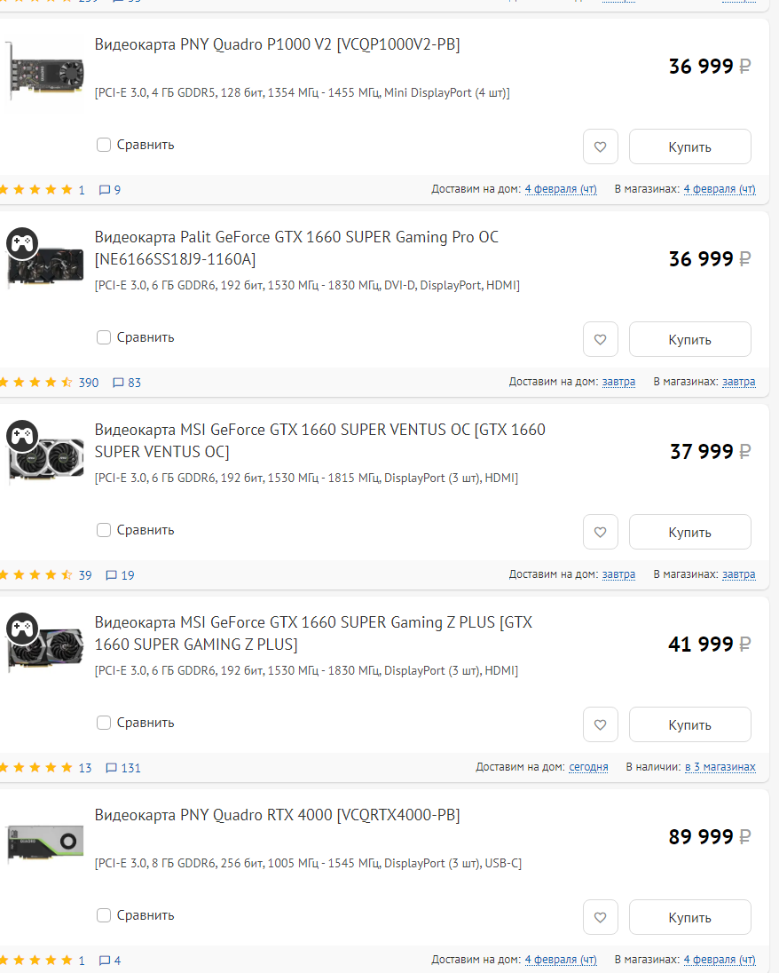
Task: Open 131 comments for MSI Gaming Z PLUS
Action: click(x=122, y=768)
